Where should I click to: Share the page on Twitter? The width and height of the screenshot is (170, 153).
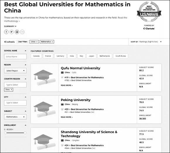coord(11,32)
